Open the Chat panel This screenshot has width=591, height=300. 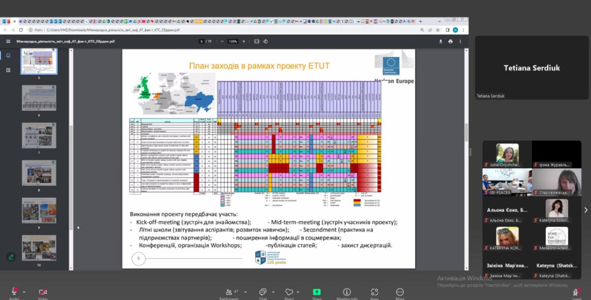tap(263, 292)
